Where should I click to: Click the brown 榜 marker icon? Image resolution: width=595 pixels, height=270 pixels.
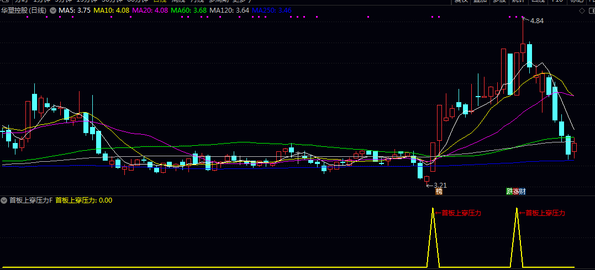click(x=439, y=192)
